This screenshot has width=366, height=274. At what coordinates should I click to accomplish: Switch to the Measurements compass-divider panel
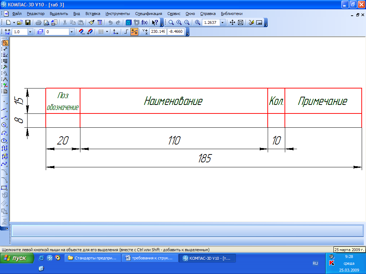tap(5, 79)
